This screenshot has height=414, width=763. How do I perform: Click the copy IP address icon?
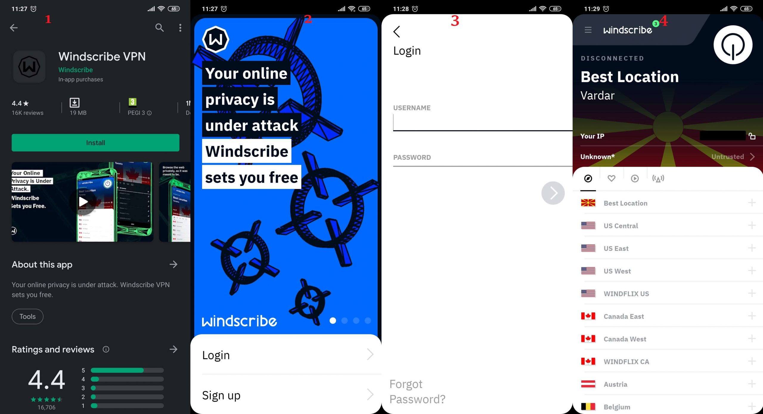click(753, 136)
